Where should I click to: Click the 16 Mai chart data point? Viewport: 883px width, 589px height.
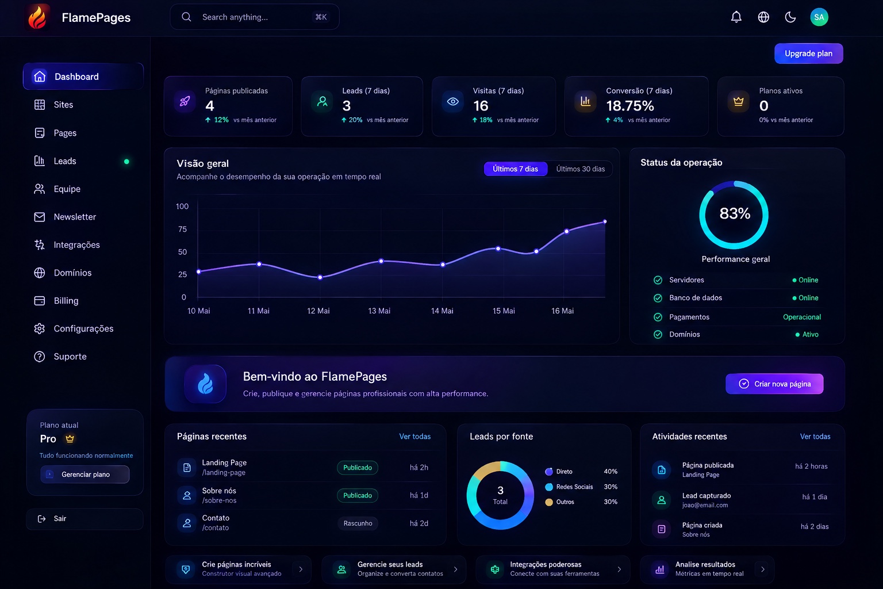pos(566,231)
